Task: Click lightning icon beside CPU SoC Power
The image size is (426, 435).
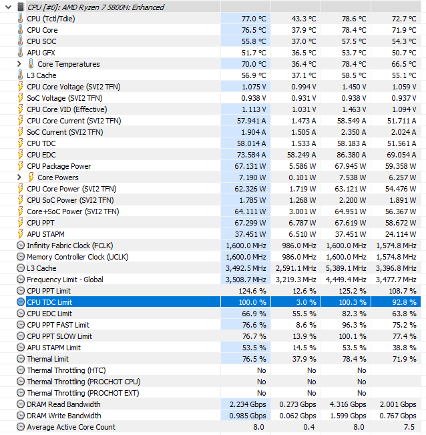Action: 20,200
